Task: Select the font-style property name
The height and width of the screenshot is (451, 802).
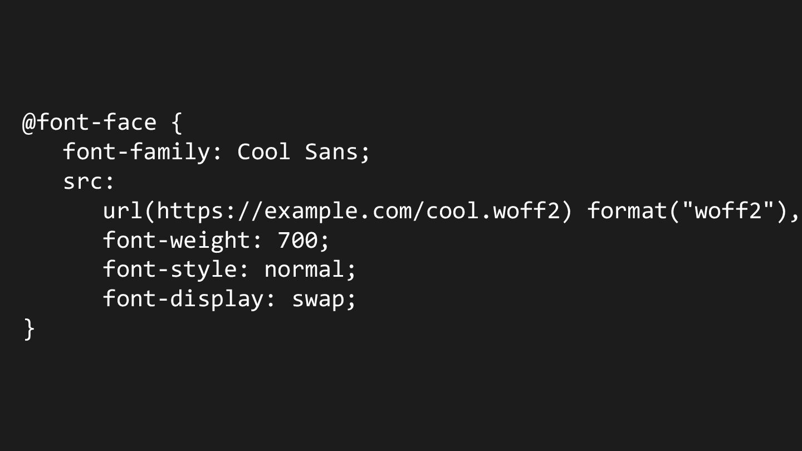Action: (x=170, y=270)
